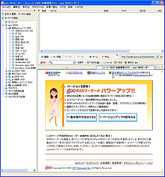Click the 簡単ホームページ folder icon

[10, 83]
